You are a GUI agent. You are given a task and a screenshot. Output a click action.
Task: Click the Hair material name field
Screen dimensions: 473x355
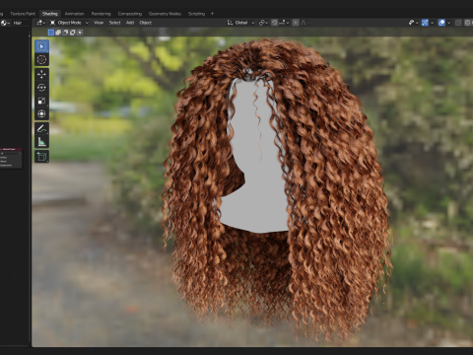click(21, 23)
